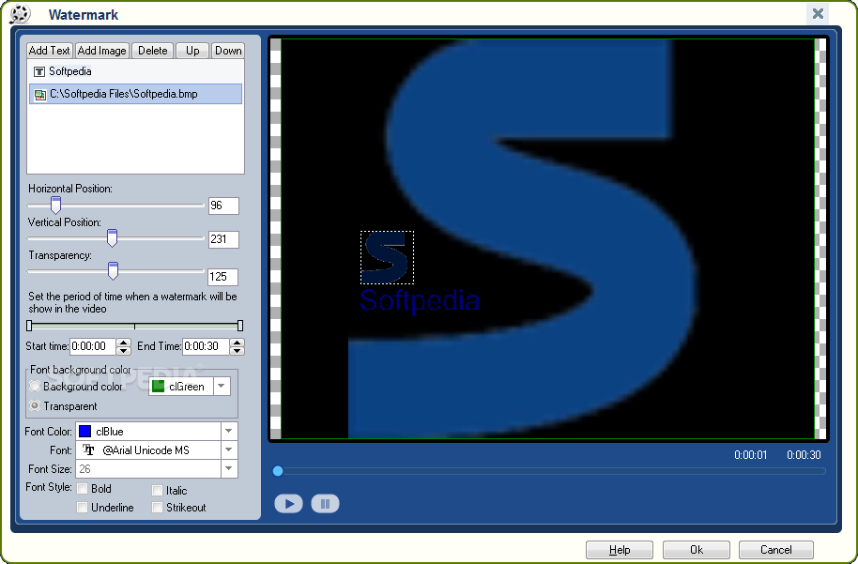The height and width of the screenshot is (564, 858).
Task: Click the Add Image button
Action: (x=101, y=51)
